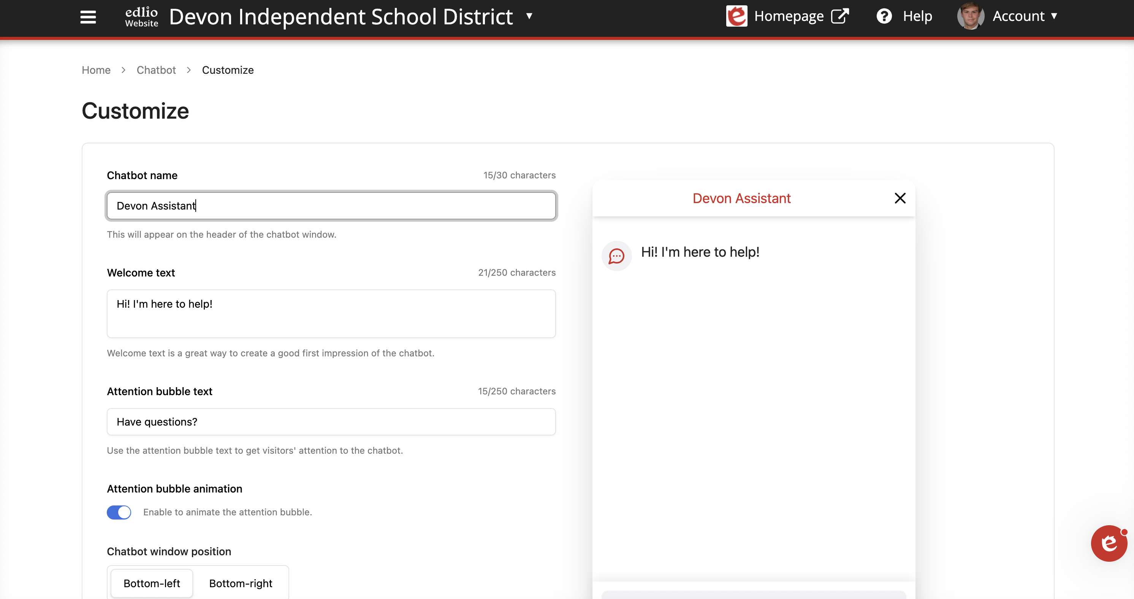Close the Devon Assistant preview window
Viewport: 1134px width, 599px height.
pos(900,198)
